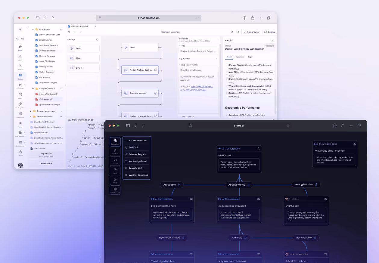Adjust settings sliders on the Knowledge Base node

click(x=355, y=144)
